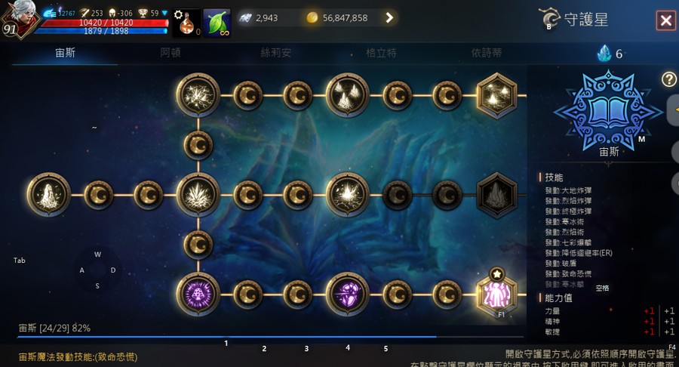This screenshot has width=679, height=367.
Task: Click the lightning burst node on the top row
Action: coord(198,95)
